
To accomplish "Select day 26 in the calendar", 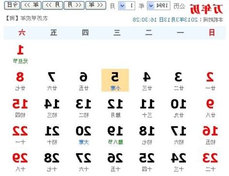I will (x=115, y=162).
